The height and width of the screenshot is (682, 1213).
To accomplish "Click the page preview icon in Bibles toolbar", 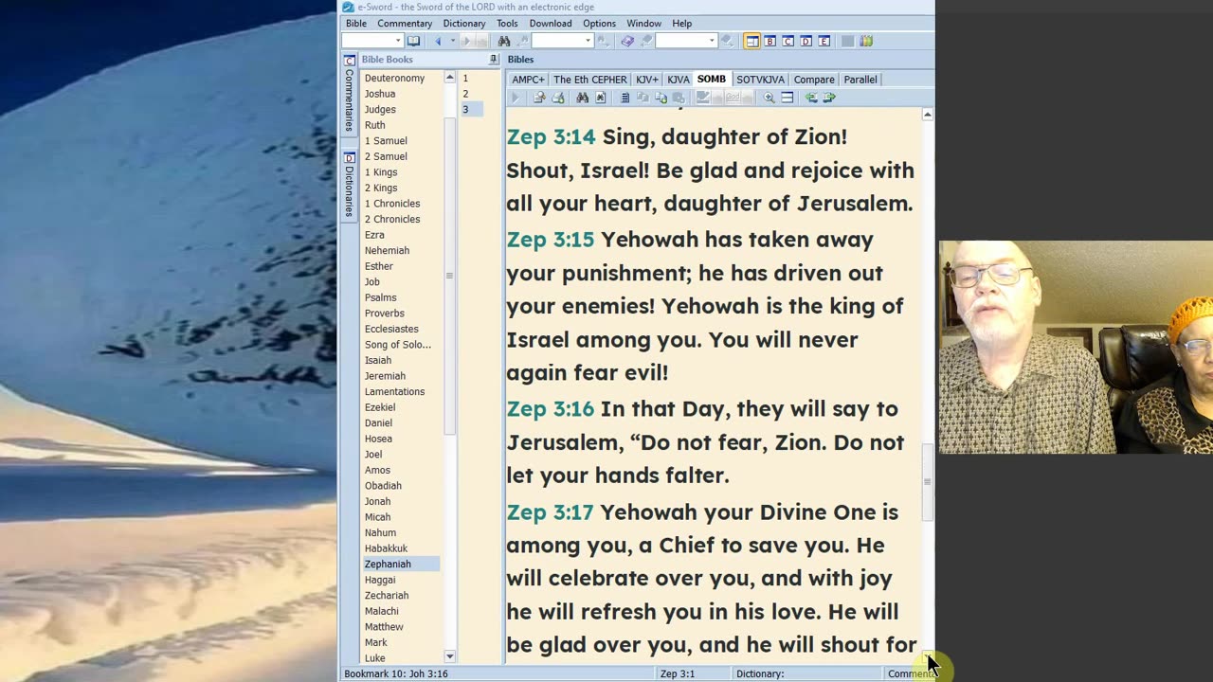I will (x=540, y=98).
